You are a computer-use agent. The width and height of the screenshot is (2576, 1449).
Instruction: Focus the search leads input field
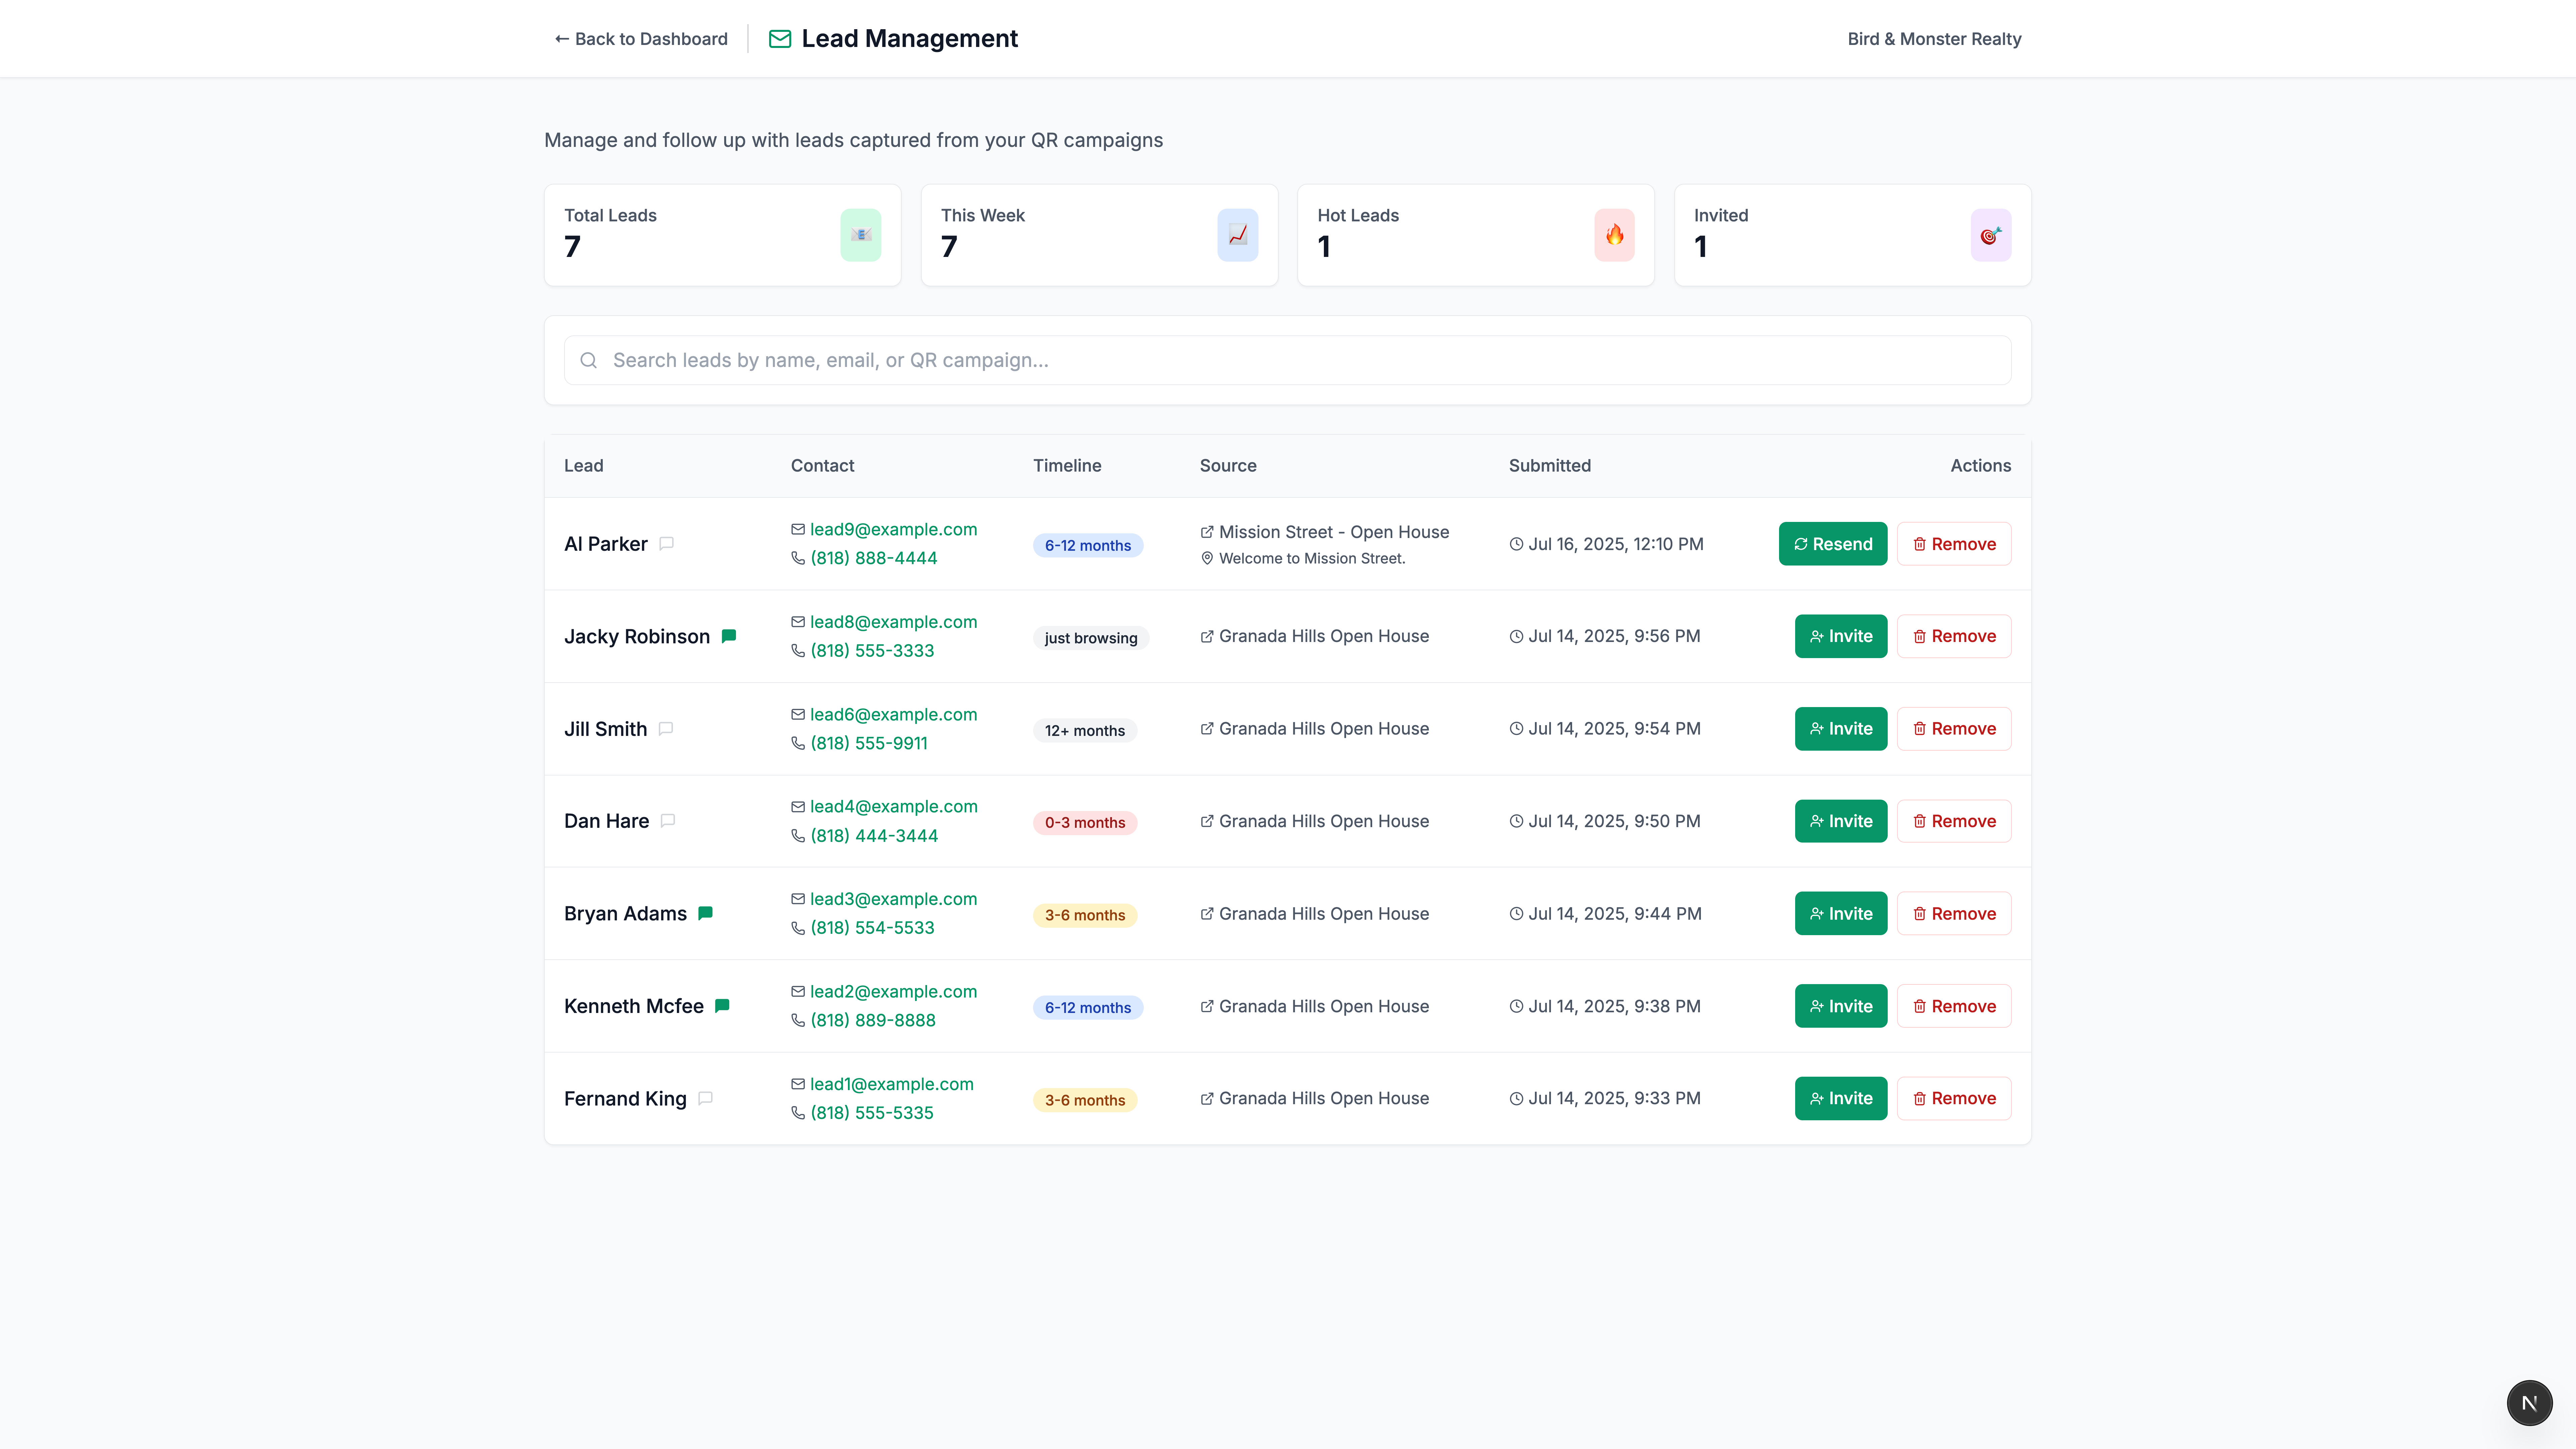(1287, 360)
